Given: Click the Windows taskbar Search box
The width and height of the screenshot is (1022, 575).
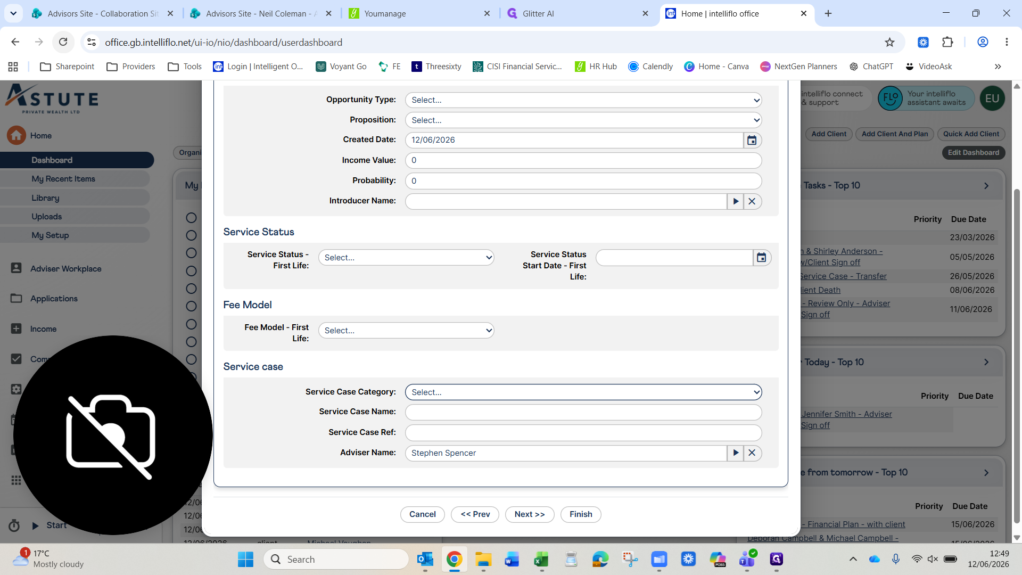Looking at the screenshot, I should [336, 559].
